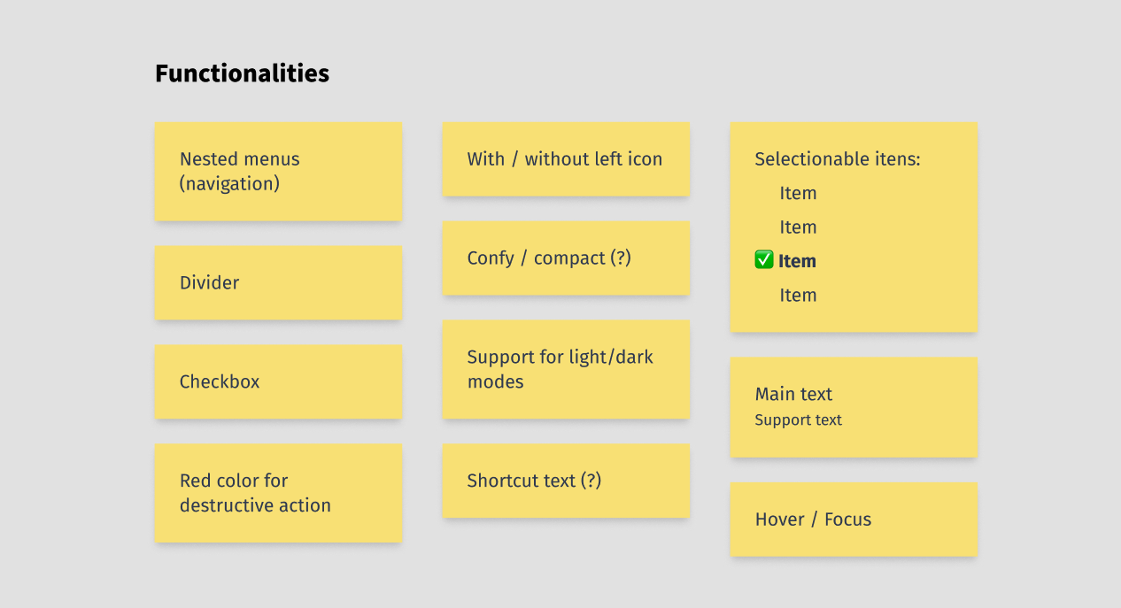Select the 'Checkbox' sticky note
The width and height of the screenshot is (1121, 608).
coord(278,382)
